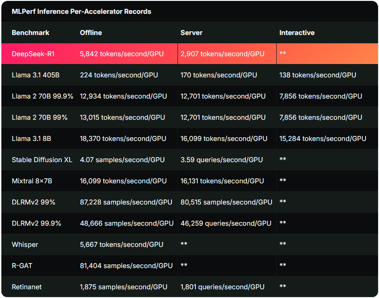This screenshot has width=379, height=298.
Task: Click '16,131 tokens/second/GPU' cell
Action: (x=222, y=181)
